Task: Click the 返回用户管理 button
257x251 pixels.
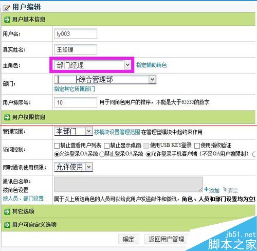Action: coord(166,239)
